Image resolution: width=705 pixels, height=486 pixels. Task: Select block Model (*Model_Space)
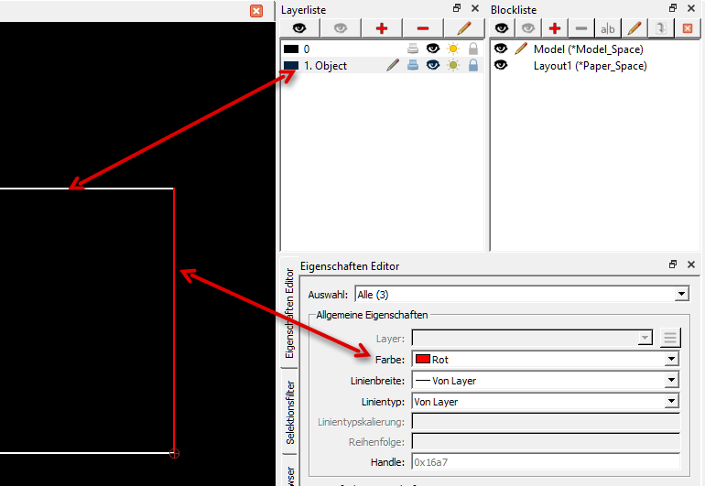pos(588,49)
